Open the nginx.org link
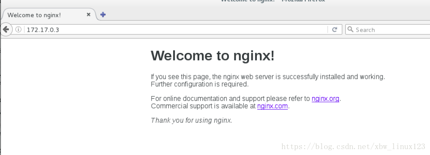The image size is (430, 155). click(325, 99)
